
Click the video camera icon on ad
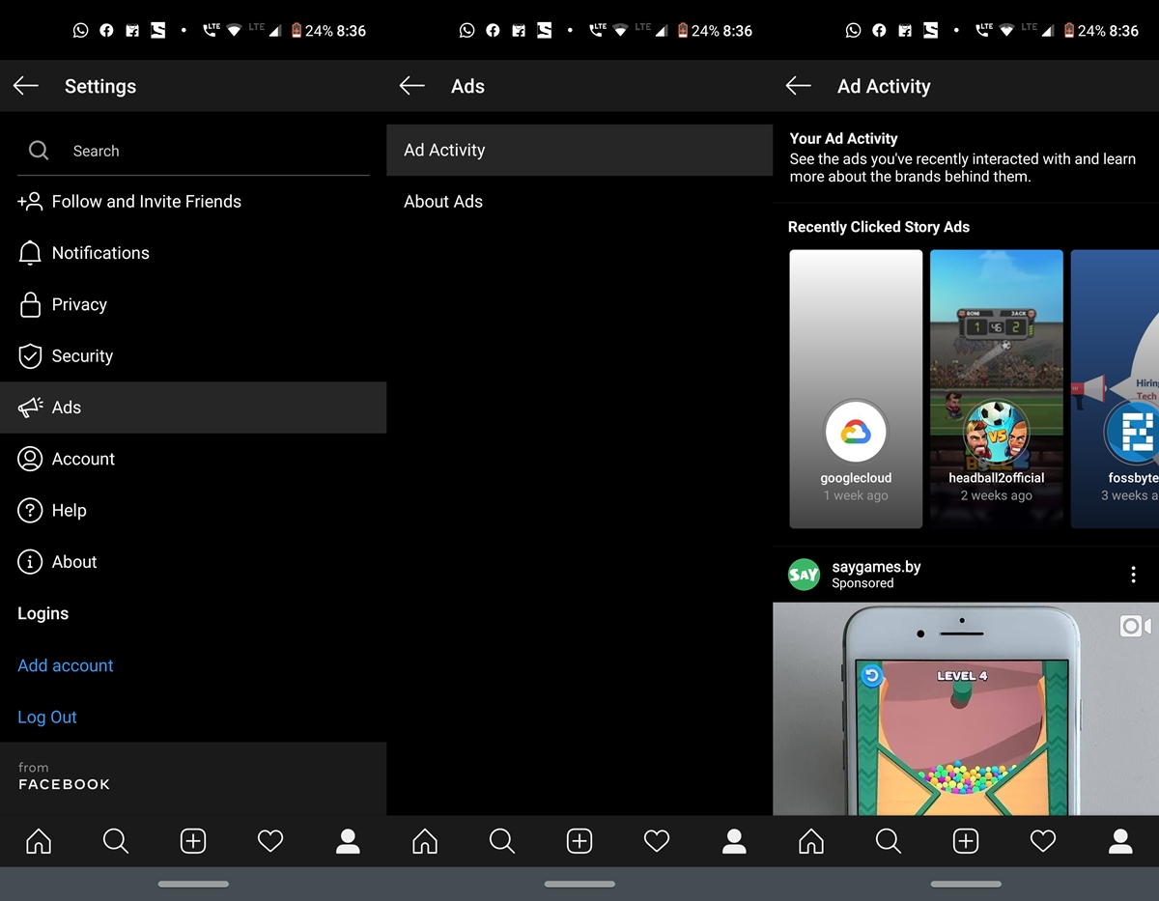point(1136,626)
